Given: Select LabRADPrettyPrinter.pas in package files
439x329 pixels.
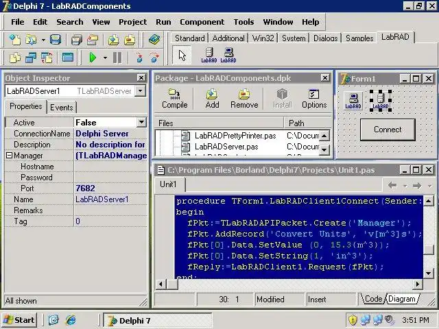Looking at the screenshot, I should tap(235, 136).
